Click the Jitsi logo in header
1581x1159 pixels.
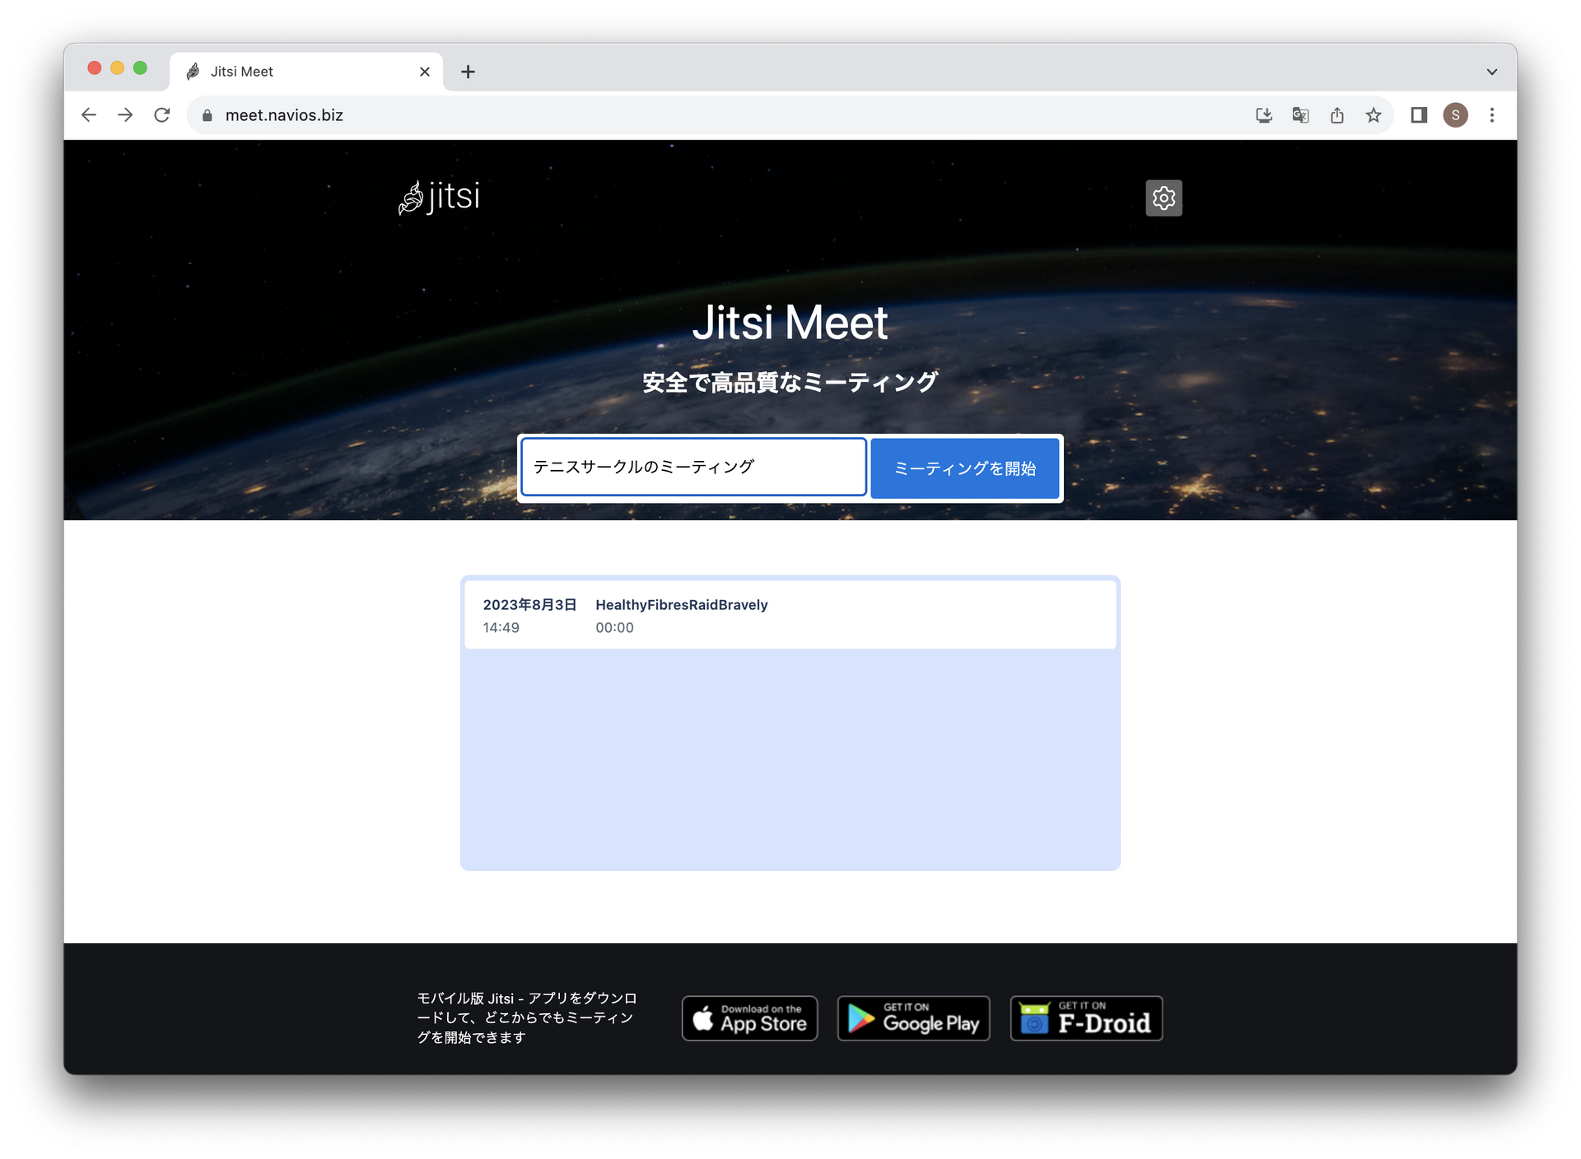click(439, 198)
